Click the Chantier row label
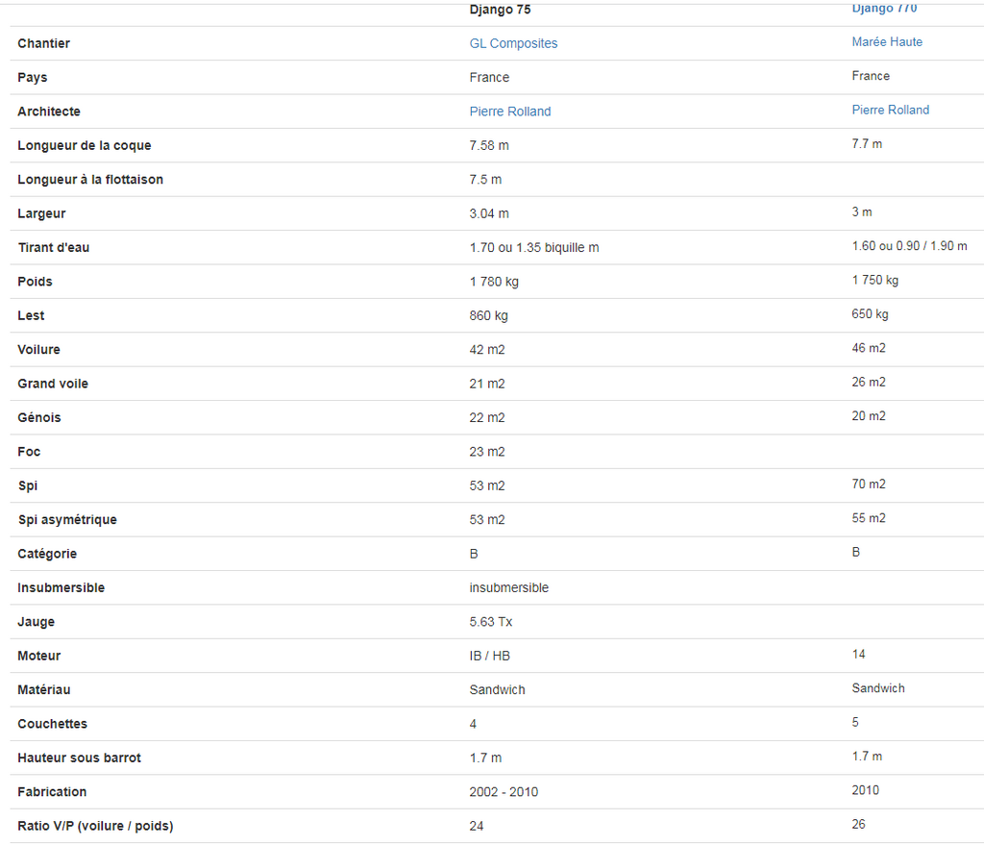The image size is (984, 845). point(44,43)
